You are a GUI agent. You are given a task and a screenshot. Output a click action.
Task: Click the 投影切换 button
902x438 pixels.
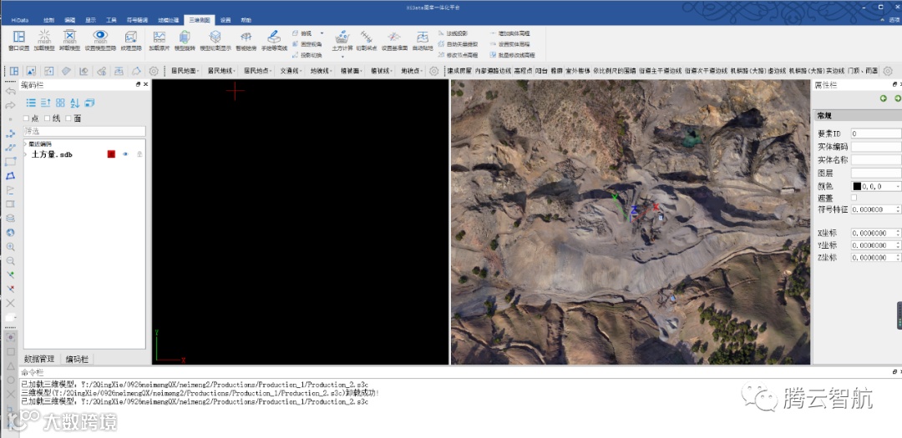(x=307, y=55)
